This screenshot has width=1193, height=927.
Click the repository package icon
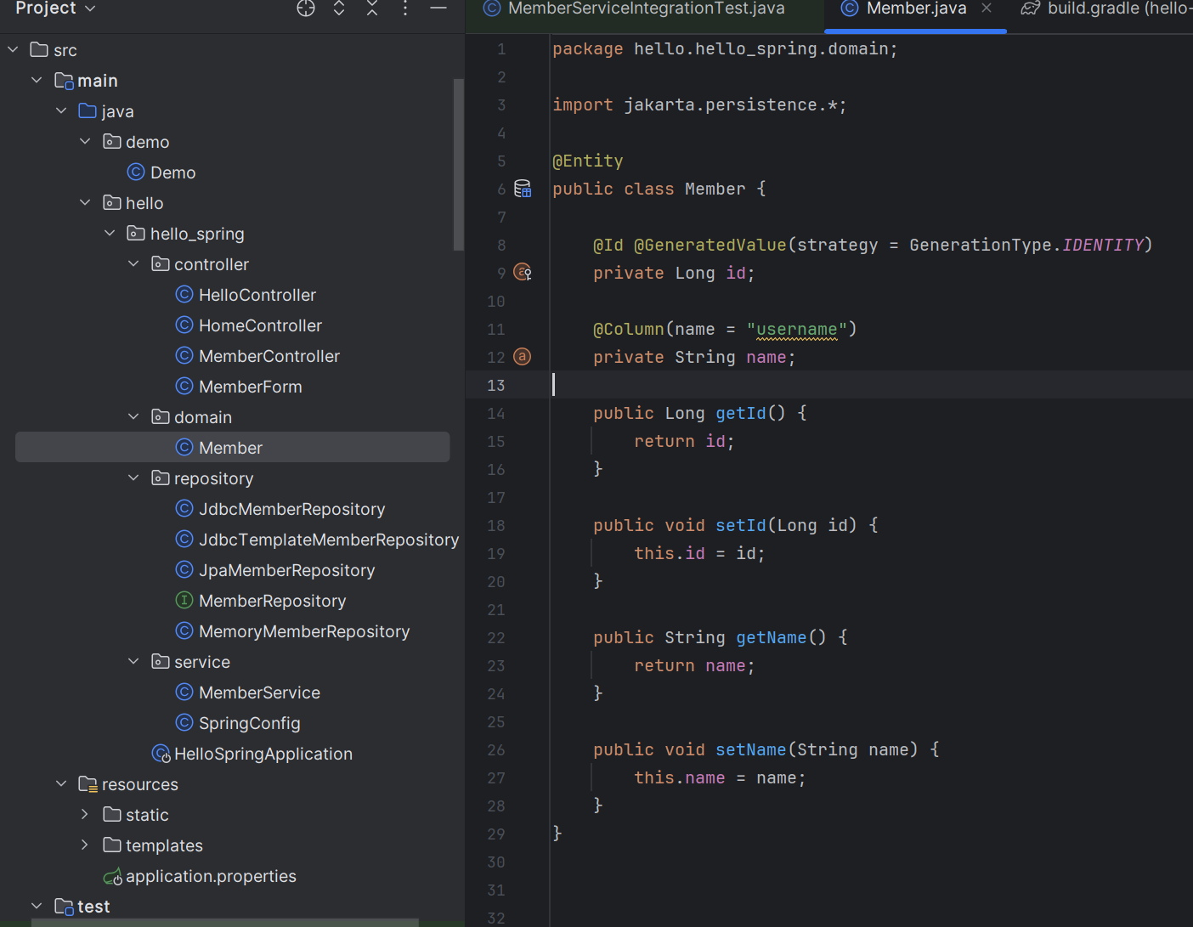click(161, 478)
